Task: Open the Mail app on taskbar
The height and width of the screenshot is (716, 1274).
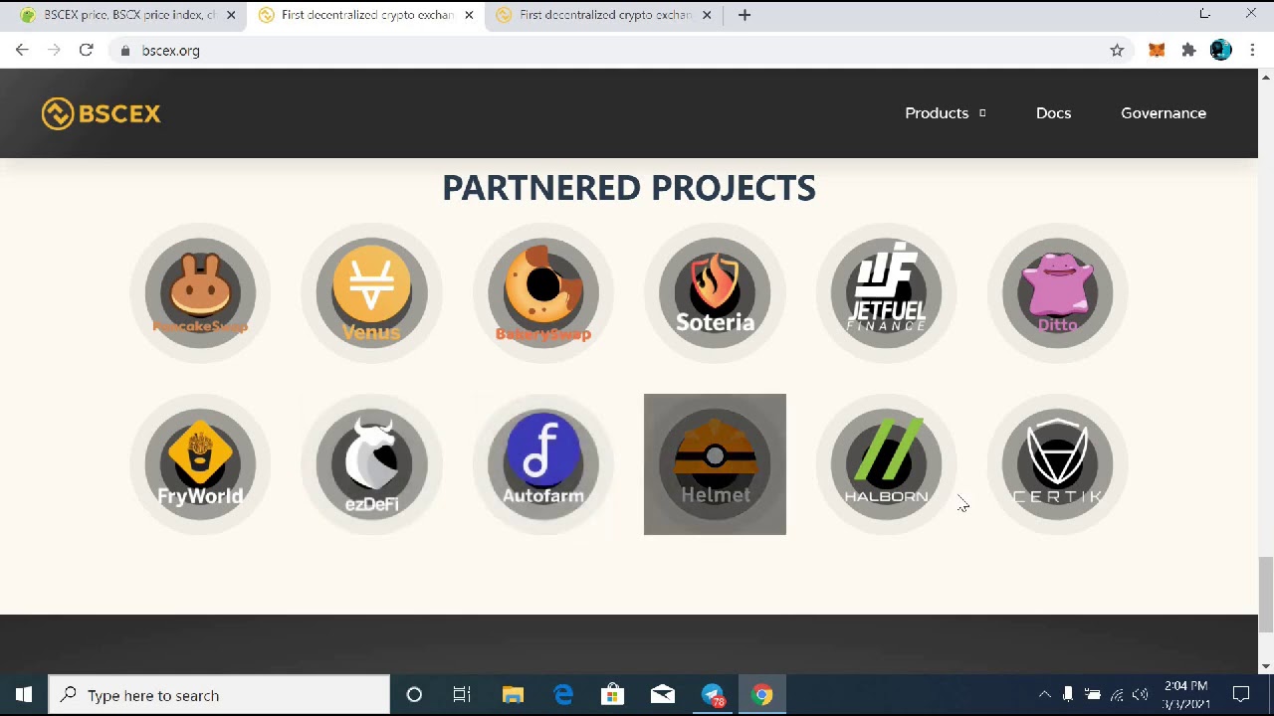Action: 663,695
